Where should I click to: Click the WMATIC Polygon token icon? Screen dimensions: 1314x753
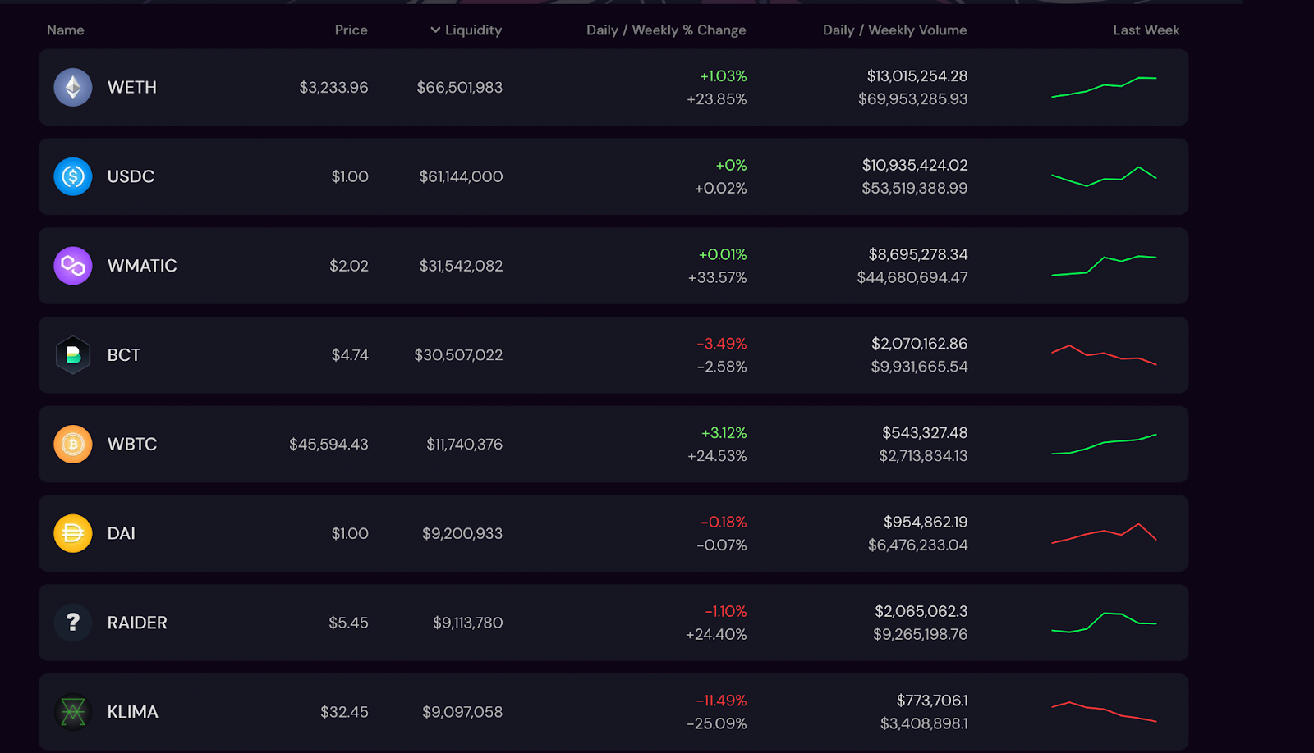pos(73,266)
